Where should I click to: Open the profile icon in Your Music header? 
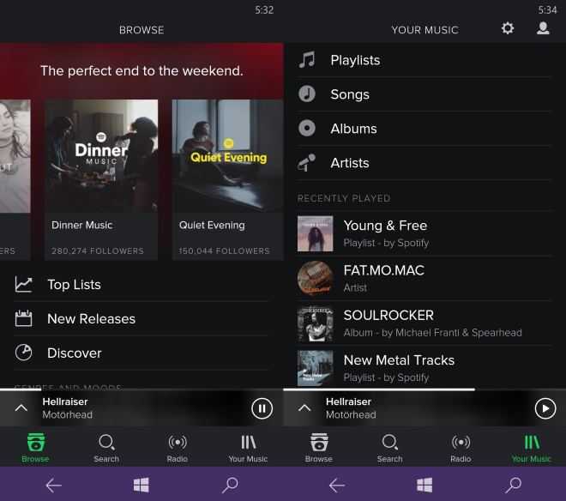[x=543, y=28]
